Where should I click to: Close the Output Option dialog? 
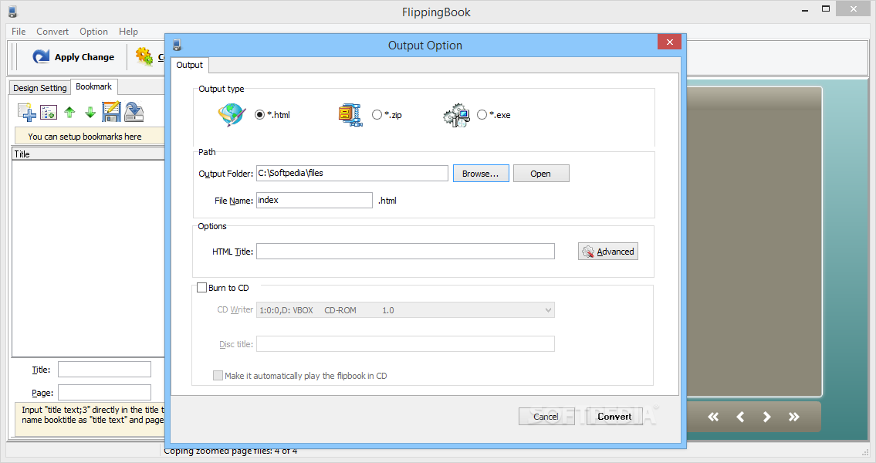pyautogui.click(x=669, y=42)
